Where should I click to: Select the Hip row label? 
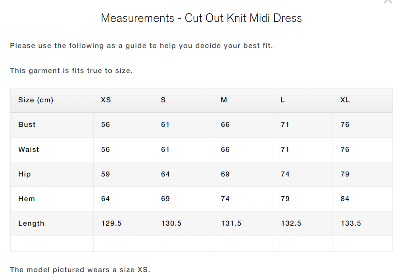[x=24, y=174]
